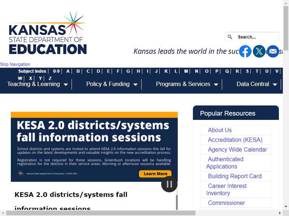Open the Facebook social icon
The height and width of the screenshot is (216, 289).
245,51
